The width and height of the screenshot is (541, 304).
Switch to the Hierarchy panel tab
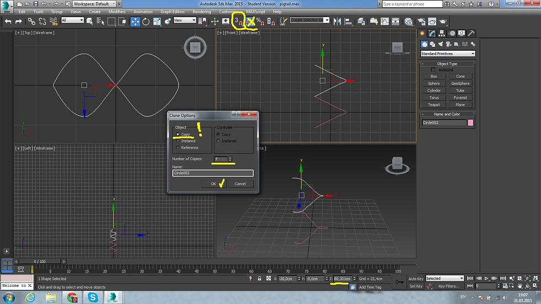[442, 34]
